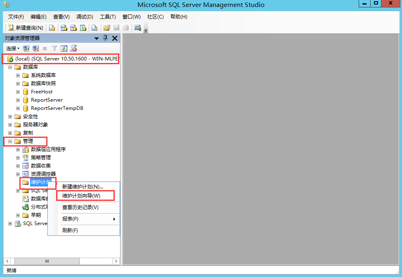Click the Print icon in toolbar
This screenshot has height=277, width=402.
tap(125, 28)
